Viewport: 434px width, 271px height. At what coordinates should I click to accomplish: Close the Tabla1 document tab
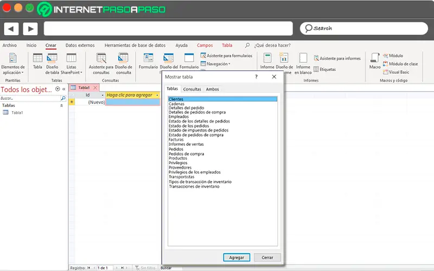click(95, 87)
